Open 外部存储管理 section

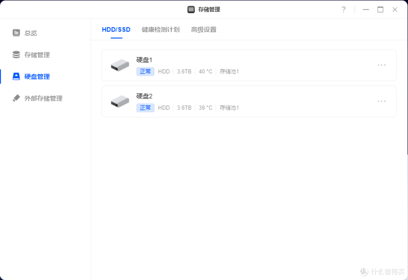tap(43, 98)
